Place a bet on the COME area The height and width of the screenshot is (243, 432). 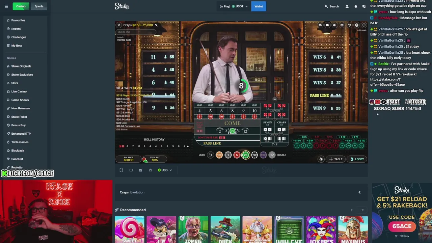(232, 123)
